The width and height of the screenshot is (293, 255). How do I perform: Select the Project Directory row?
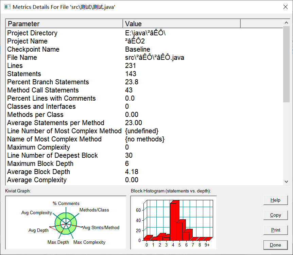(x=144, y=33)
